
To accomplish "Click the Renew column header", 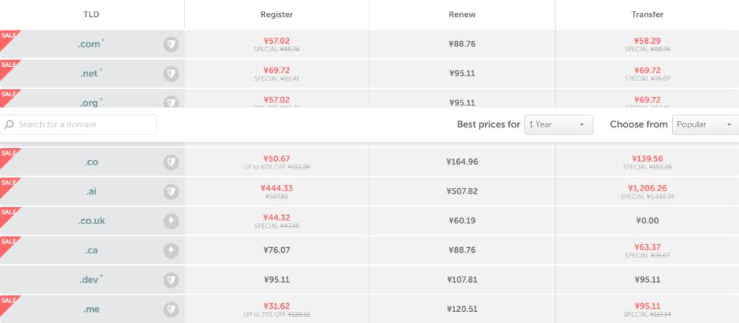I will click(462, 14).
